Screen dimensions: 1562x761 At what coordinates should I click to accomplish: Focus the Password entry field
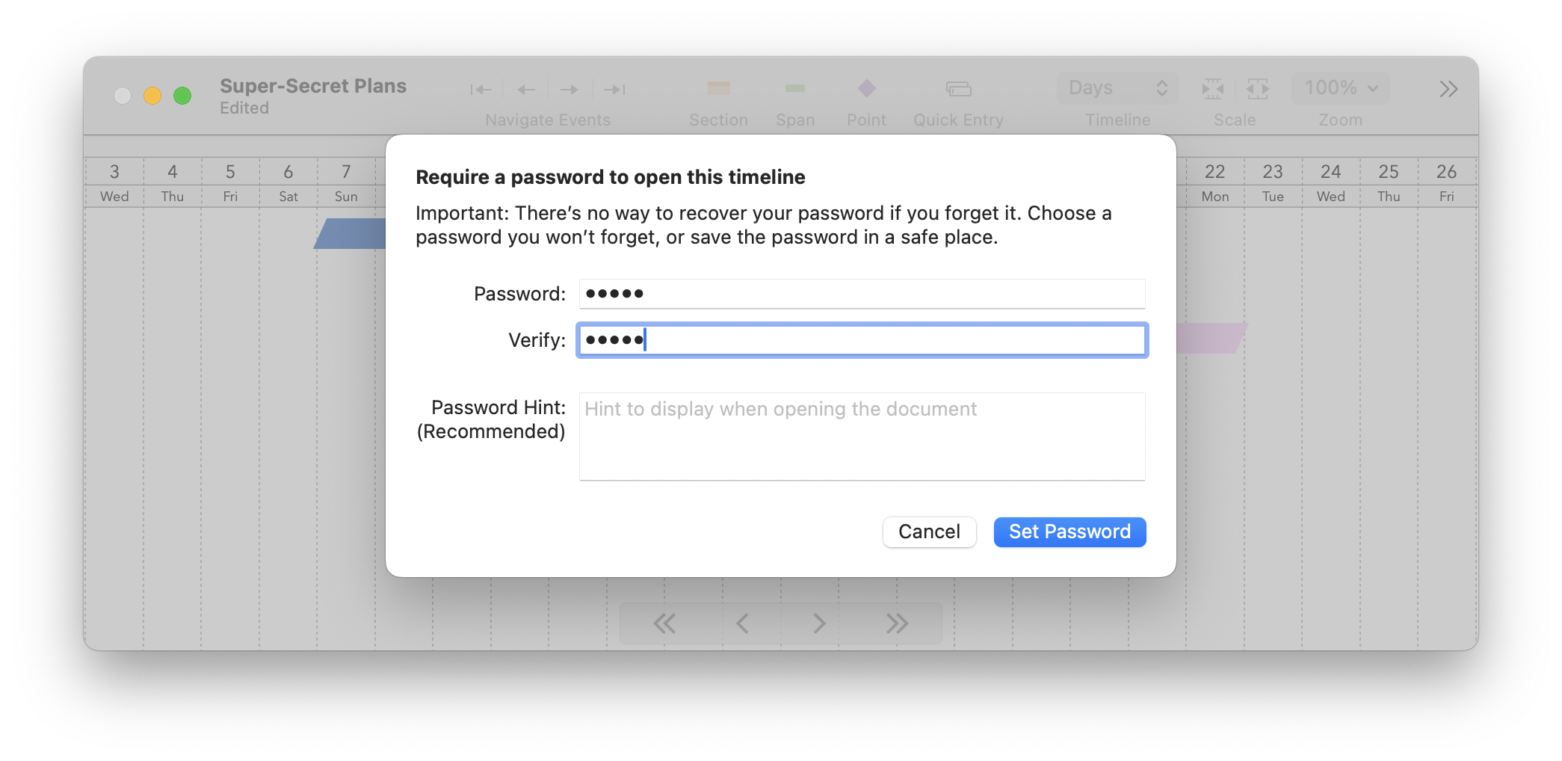(x=861, y=294)
